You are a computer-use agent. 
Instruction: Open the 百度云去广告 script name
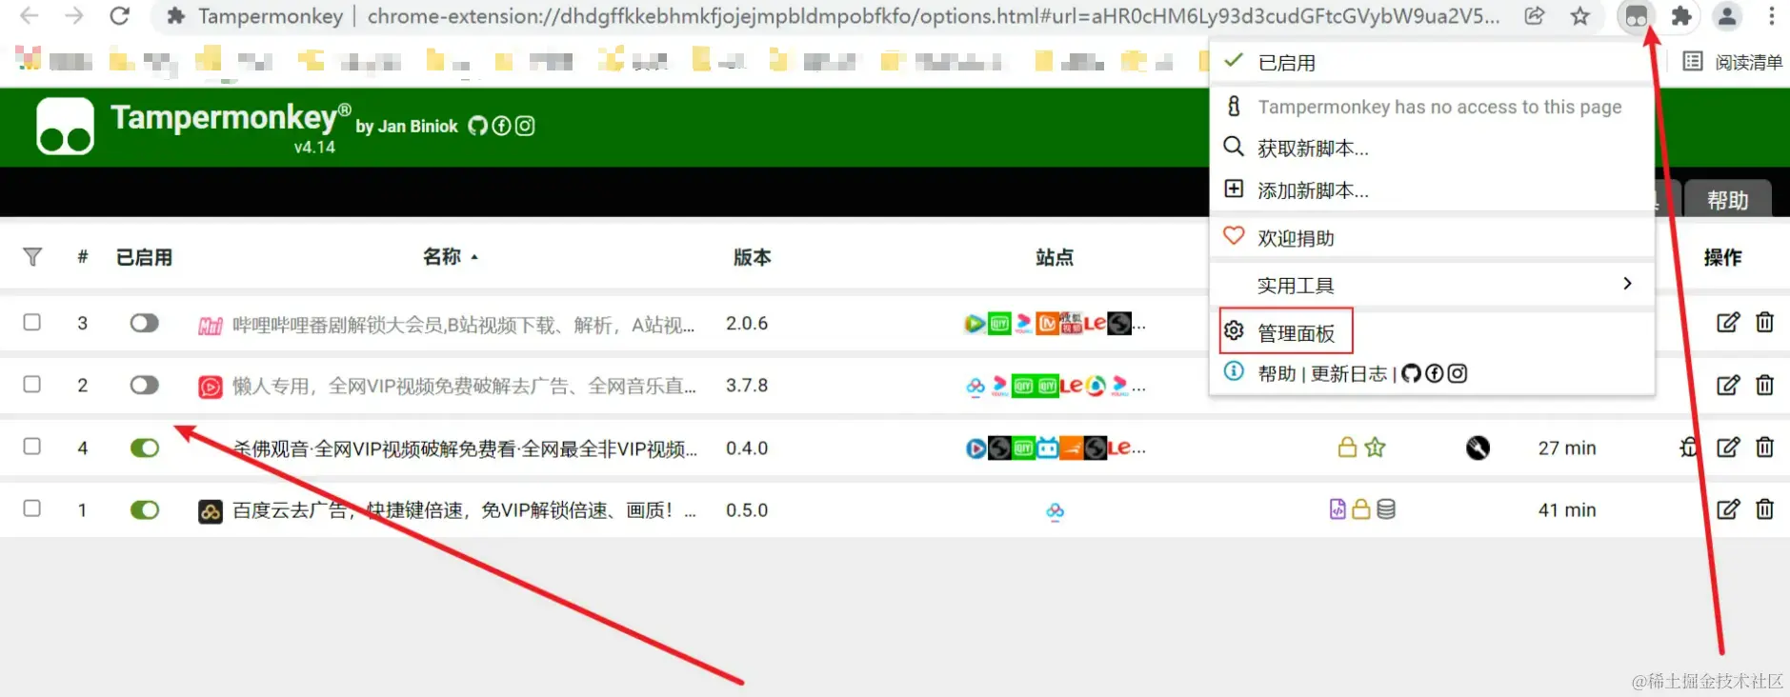tap(464, 510)
